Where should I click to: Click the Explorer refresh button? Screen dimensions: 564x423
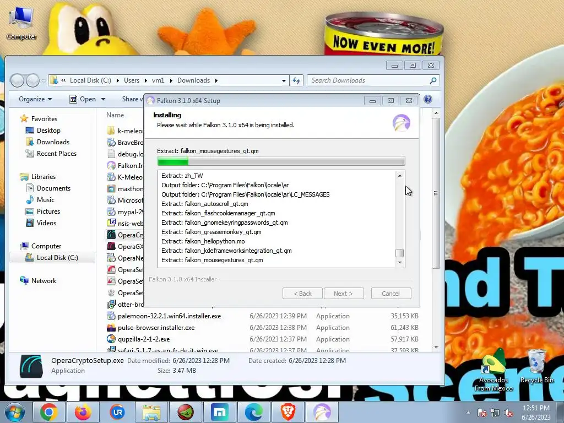296,80
